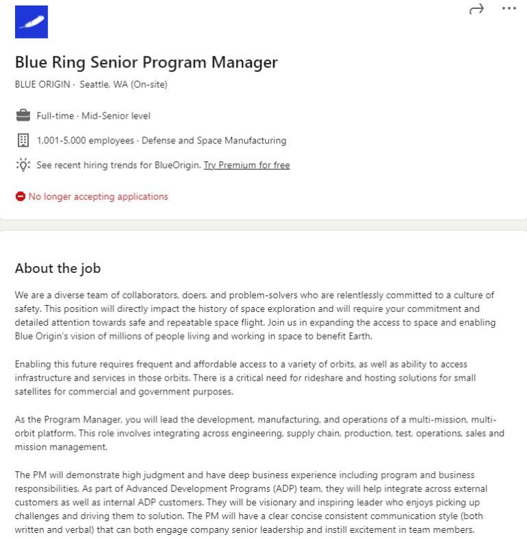Click the About the job heading
The width and height of the screenshot is (527, 539).
[x=58, y=268]
